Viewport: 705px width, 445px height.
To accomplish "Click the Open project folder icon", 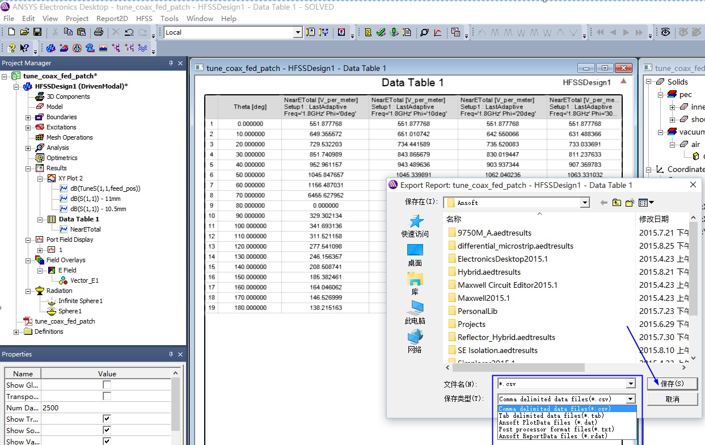I will coord(24,32).
